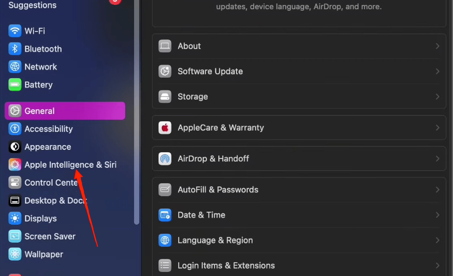
Task: Expand the Storage row chevron
Action: pos(438,97)
